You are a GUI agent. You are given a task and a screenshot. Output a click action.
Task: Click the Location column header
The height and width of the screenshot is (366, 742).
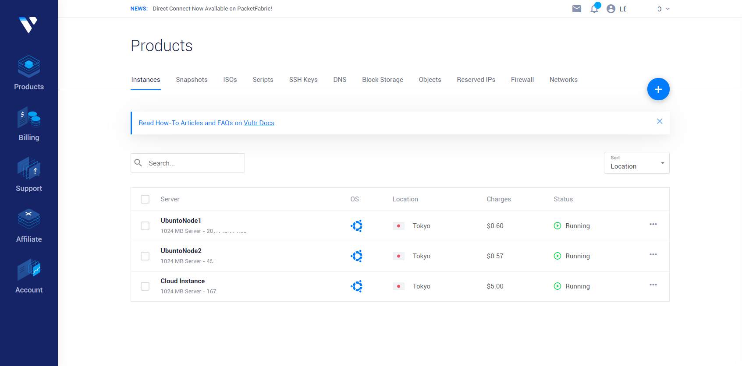405,199
